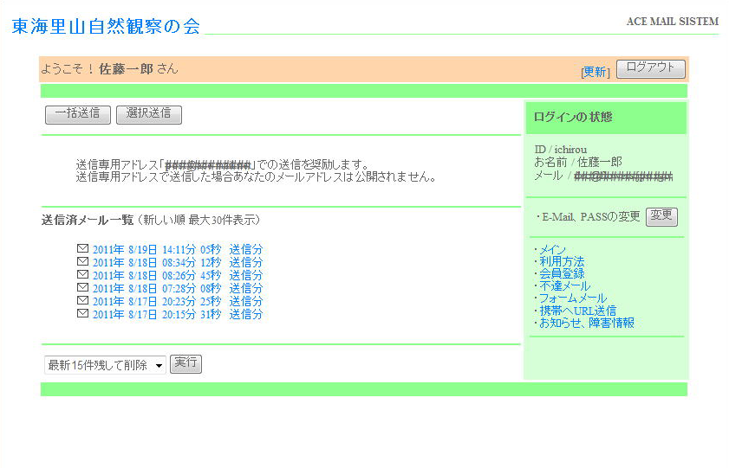
Task: Select フォームメール in the sidebar
Action: [573, 298]
